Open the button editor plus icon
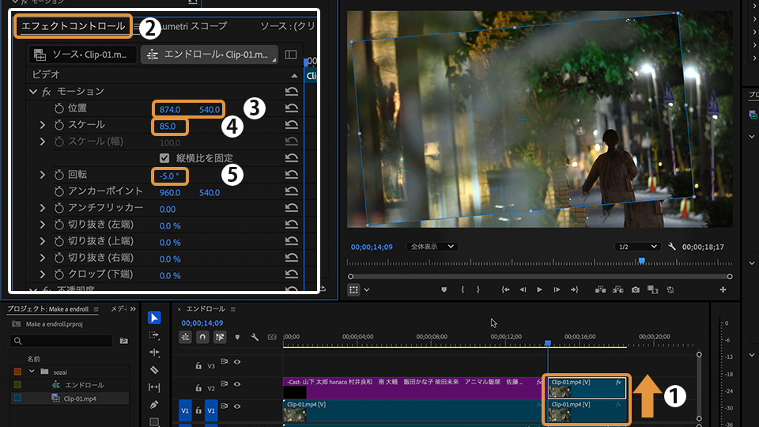 click(723, 289)
